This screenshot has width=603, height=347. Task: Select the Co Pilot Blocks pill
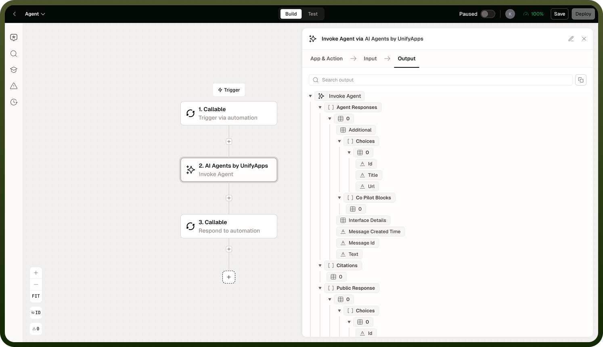tap(369, 198)
